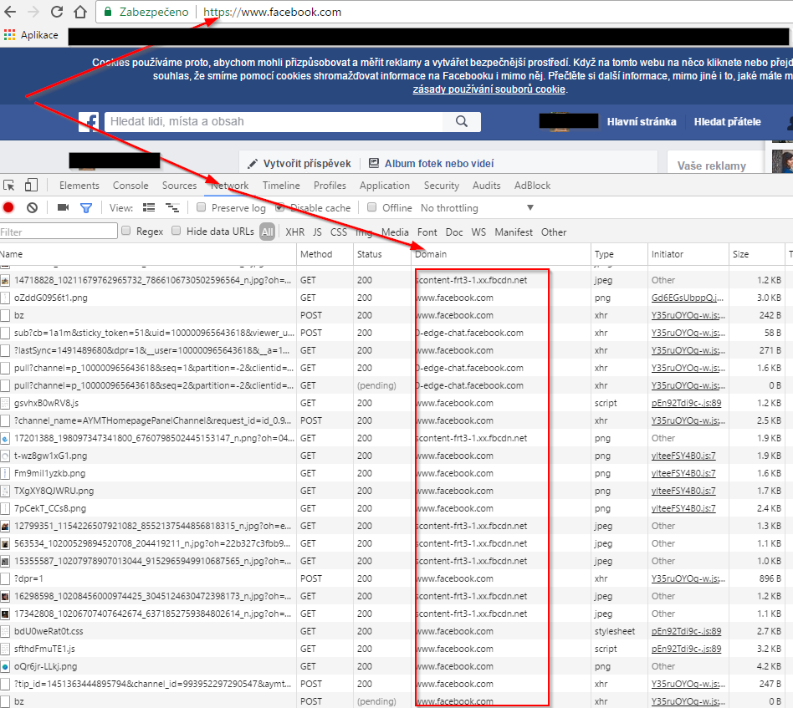Select the bdU0weRat0t.css request row
Screen dimensions: 793x708
tap(396, 631)
